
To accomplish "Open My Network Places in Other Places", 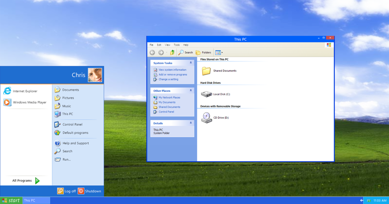I will tap(170, 97).
